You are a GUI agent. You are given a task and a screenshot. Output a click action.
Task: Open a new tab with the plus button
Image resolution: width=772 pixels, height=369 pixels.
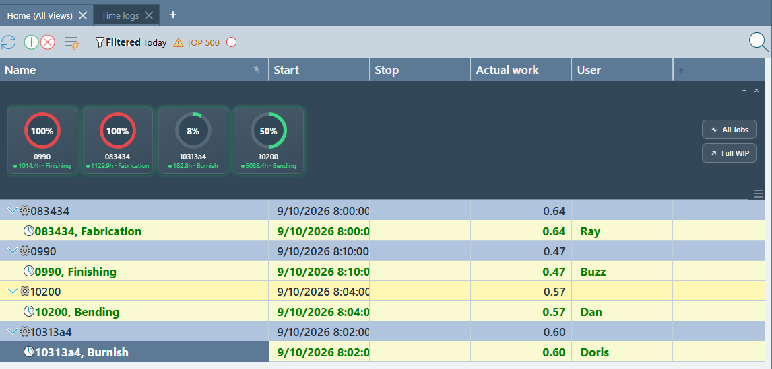click(173, 15)
